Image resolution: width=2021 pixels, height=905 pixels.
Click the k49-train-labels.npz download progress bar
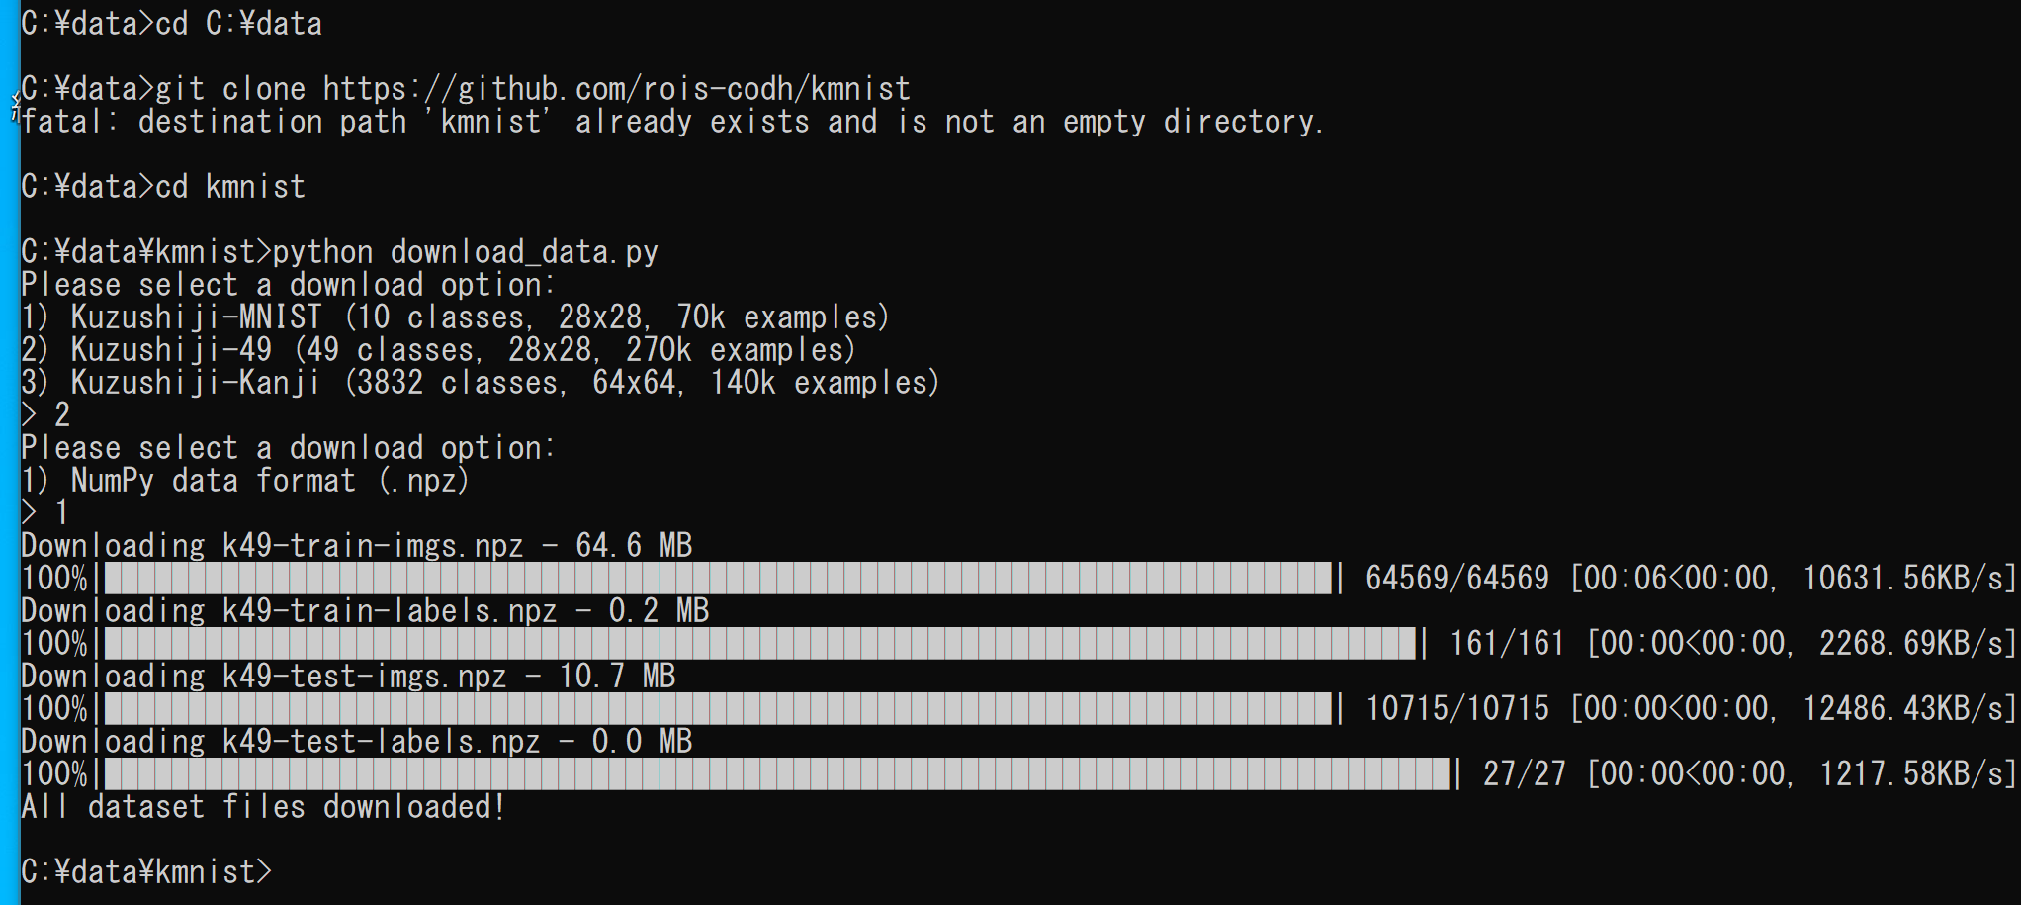point(759,643)
